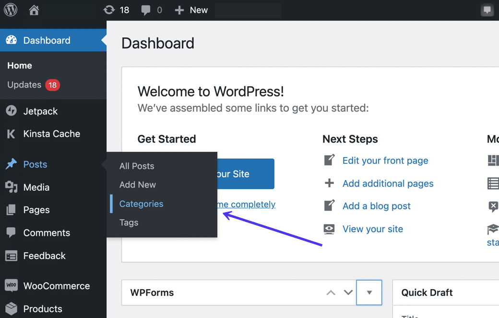The height and width of the screenshot is (318, 499).
Task: Click the speech-bubble icon at top right
Action: [x=487, y=10]
